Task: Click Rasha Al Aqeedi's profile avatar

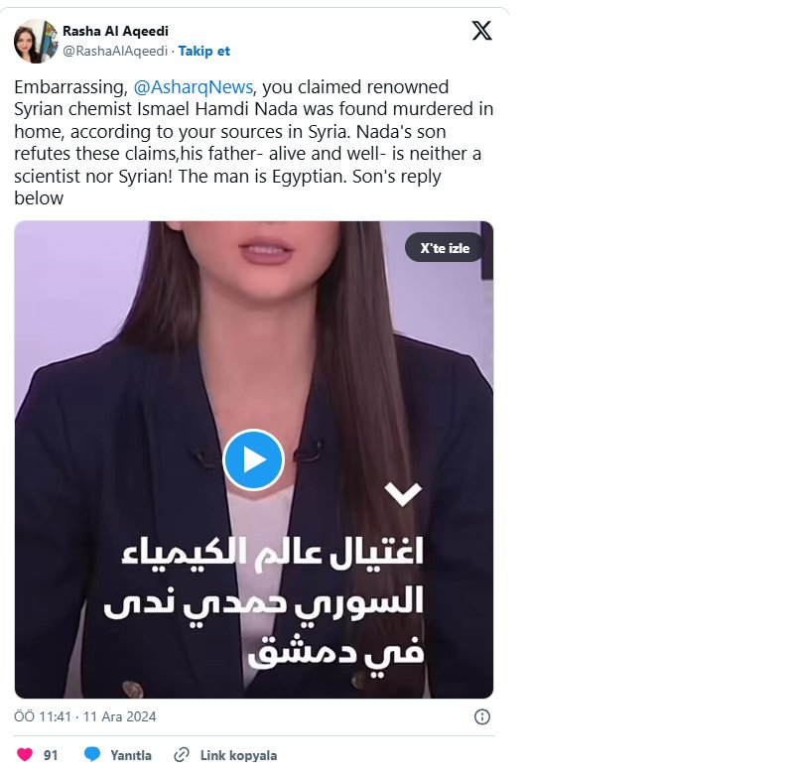Action: 36,41
